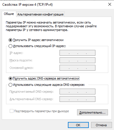Viewport: 114px width, 130px height.
Task: Click the Маска подсети input field
Action: [77, 60]
